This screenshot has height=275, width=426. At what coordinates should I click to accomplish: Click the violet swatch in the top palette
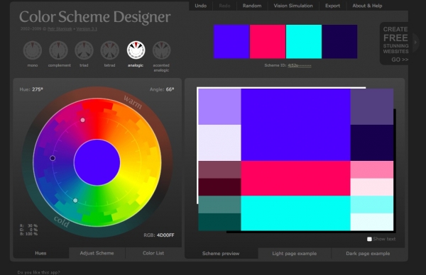tap(231, 42)
